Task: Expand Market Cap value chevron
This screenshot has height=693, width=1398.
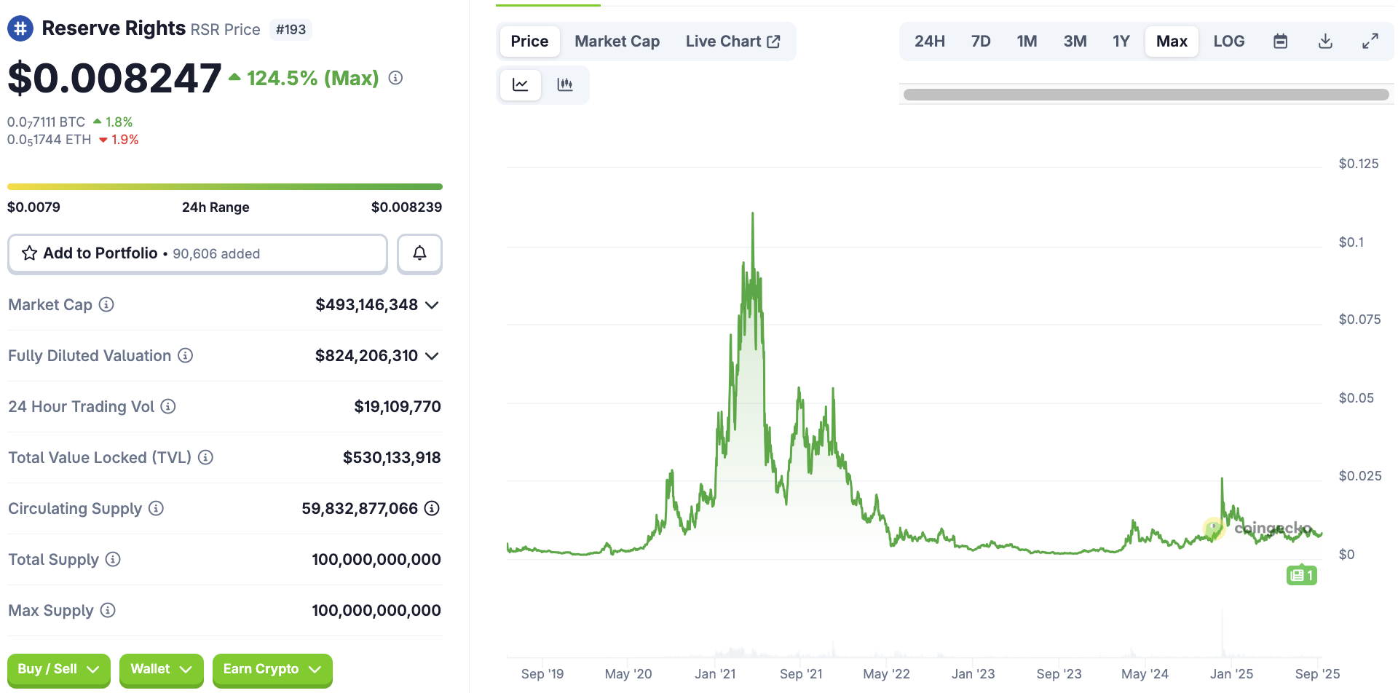Action: [432, 305]
